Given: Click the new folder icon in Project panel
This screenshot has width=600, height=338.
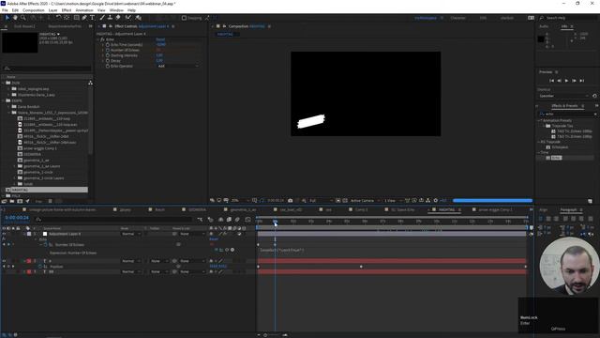Looking at the screenshot, I should coord(12,201).
